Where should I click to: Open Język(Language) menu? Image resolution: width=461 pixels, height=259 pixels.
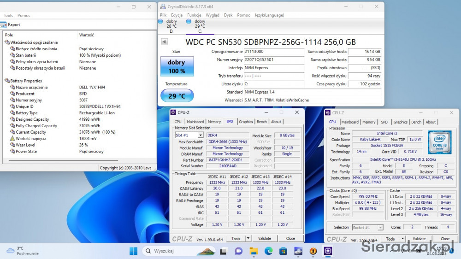pos(269,15)
